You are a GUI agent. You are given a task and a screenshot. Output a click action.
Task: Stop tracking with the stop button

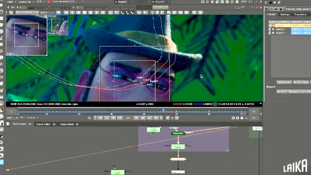pyautogui.click(x=84, y=12)
